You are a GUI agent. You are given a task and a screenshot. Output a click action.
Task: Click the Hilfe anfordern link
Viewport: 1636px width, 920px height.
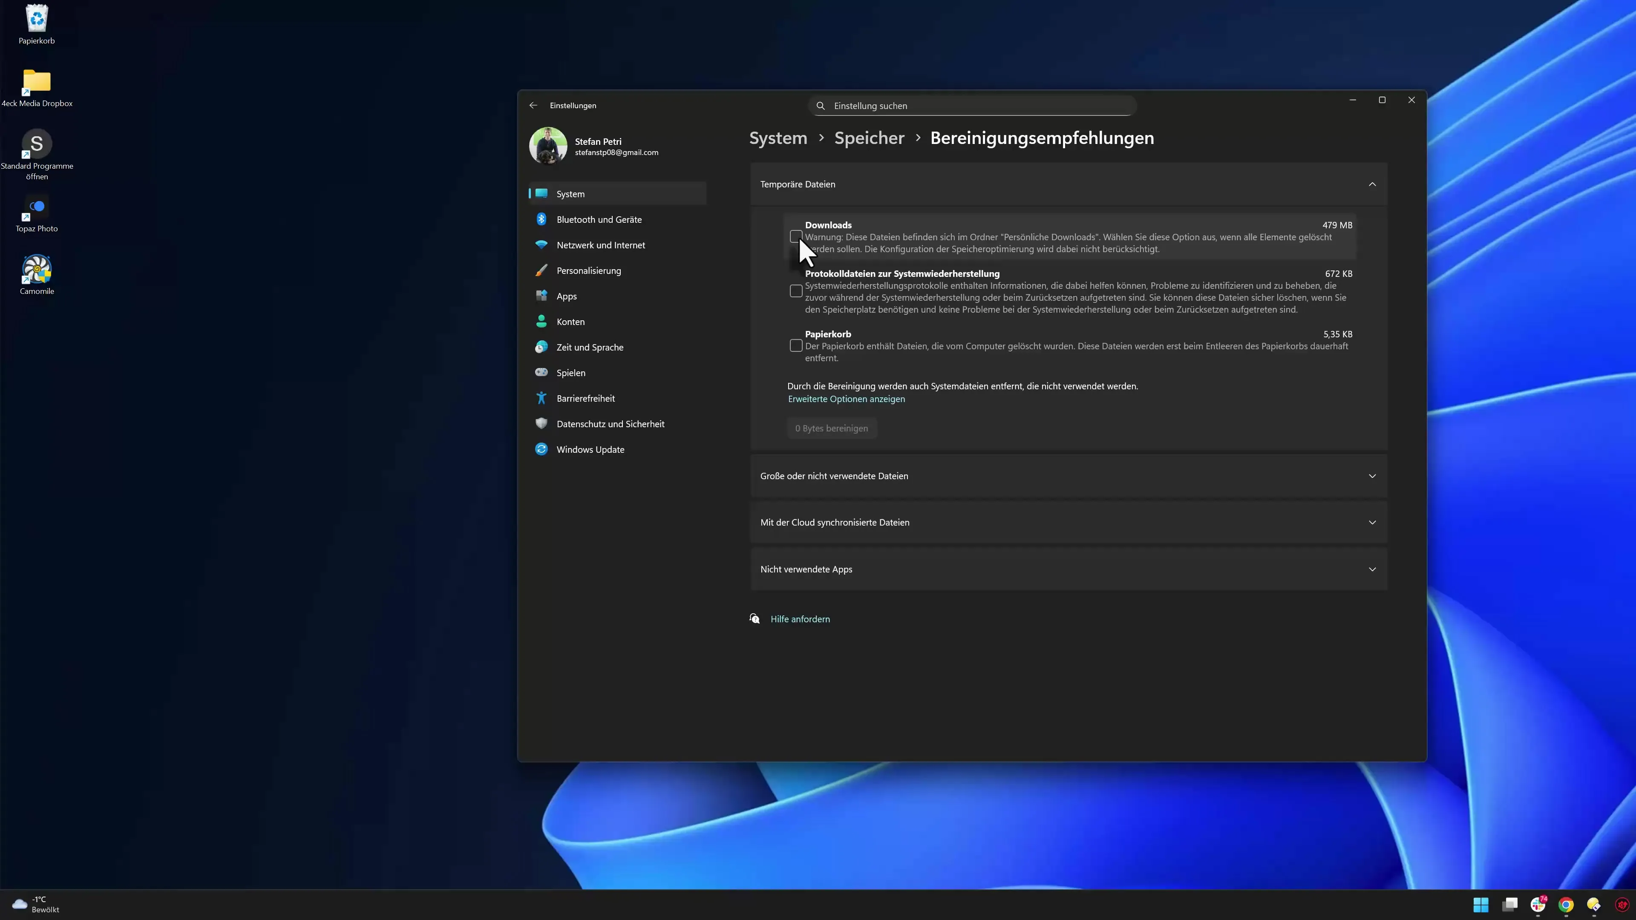click(x=800, y=618)
